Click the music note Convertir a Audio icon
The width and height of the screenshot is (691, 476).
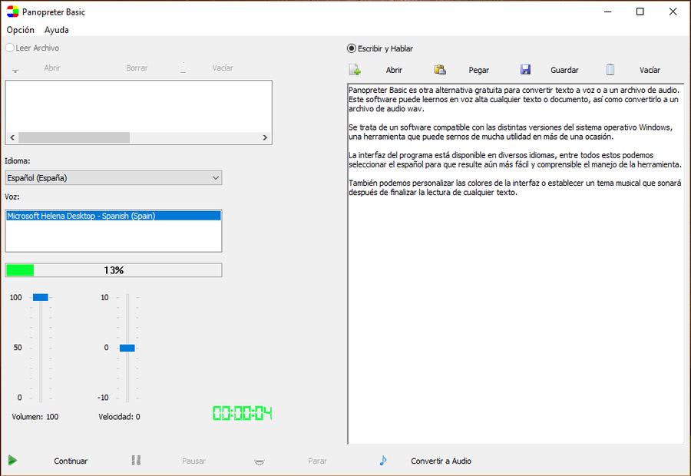tap(383, 461)
